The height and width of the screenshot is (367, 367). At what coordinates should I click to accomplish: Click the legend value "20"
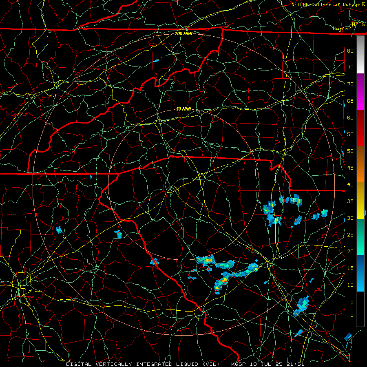(x=350, y=251)
